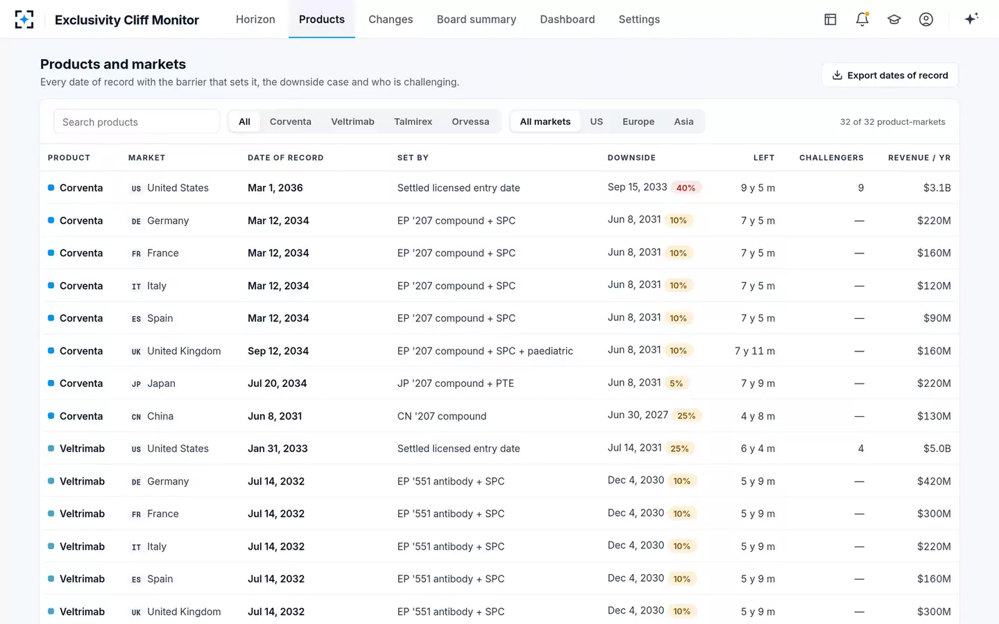
Task: Click the Sep 12, 2034 date cell
Action: click(278, 351)
